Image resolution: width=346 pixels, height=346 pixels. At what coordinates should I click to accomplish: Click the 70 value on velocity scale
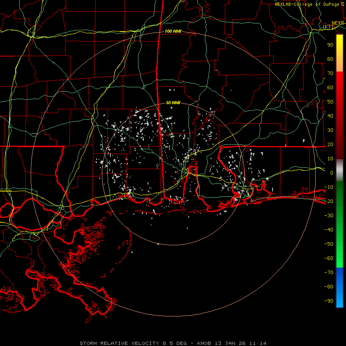pyautogui.click(x=330, y=73)
